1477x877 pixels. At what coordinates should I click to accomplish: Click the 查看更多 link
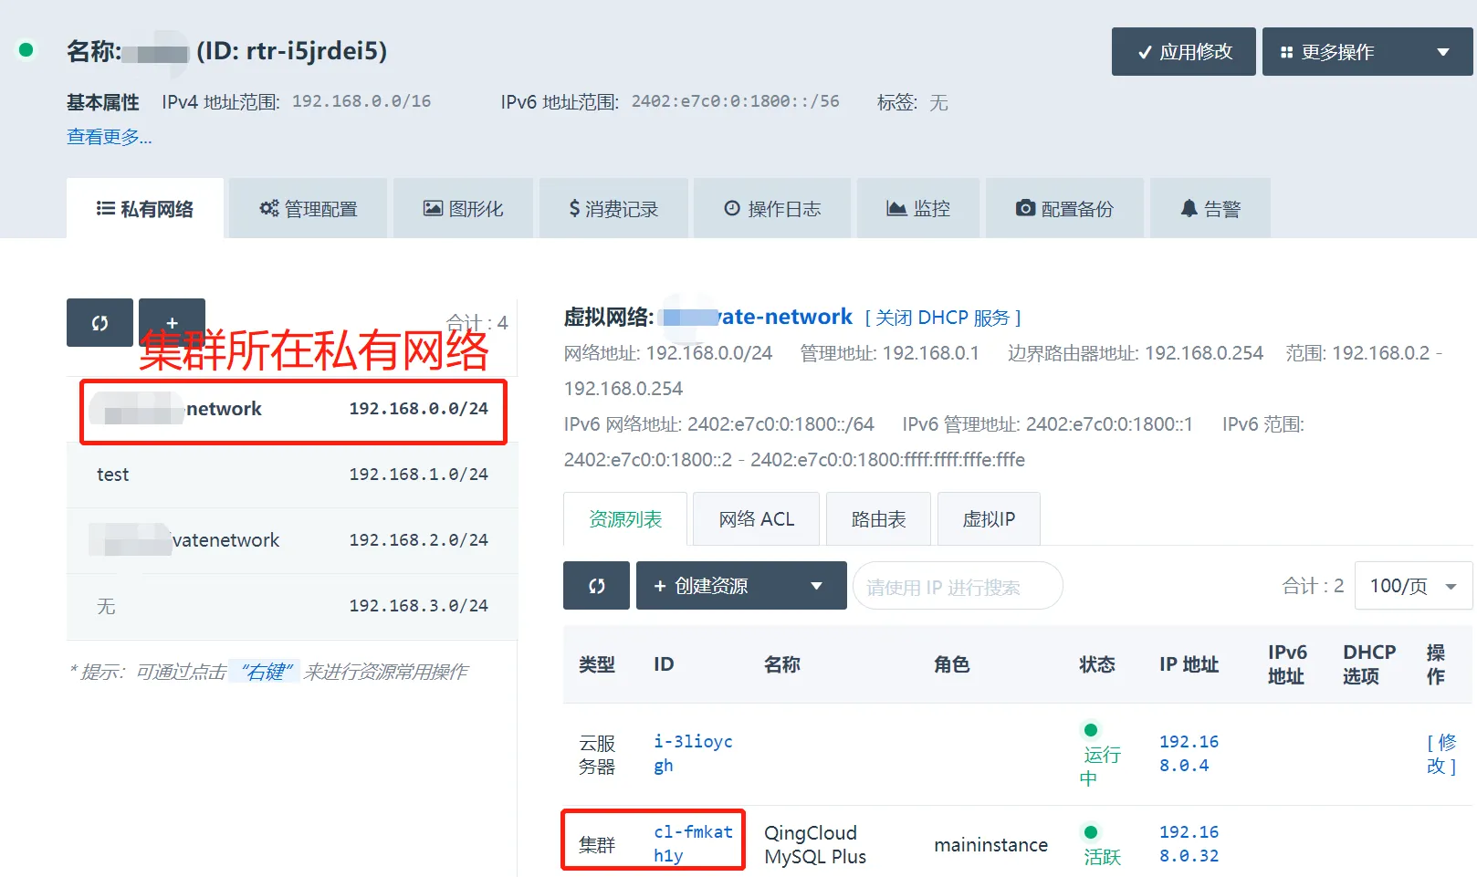pyautogui.click(x=110, y=137)
